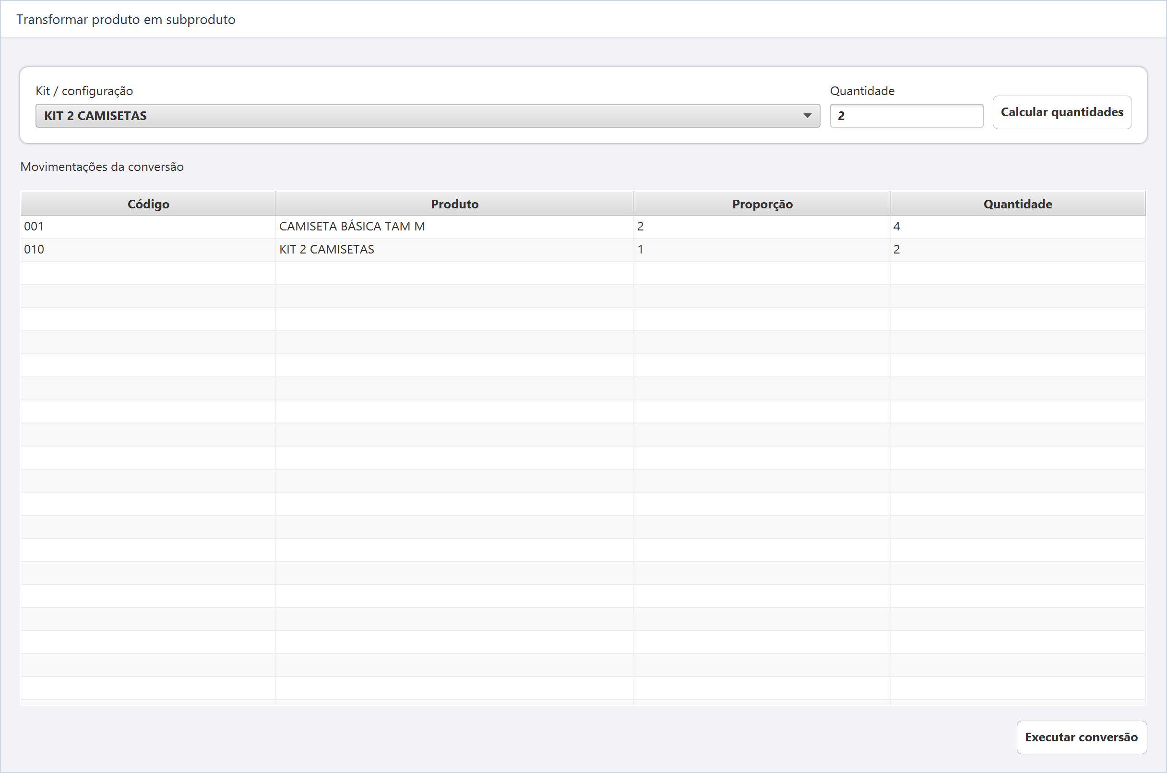This screenshot has width=1167, height=773.
Task: Click the Movimentações da conversão label
Action: pyautogui.click(x=102, y=167)
